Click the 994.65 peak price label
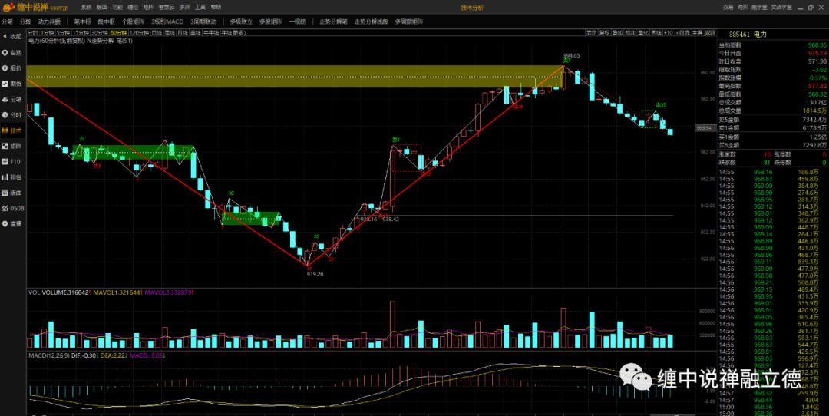The height and width of the screenshot is (416, 829). 572,55
